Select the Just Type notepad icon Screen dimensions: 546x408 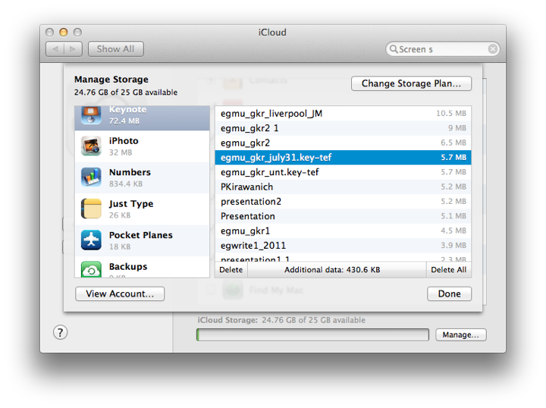[x=91, y=209]
